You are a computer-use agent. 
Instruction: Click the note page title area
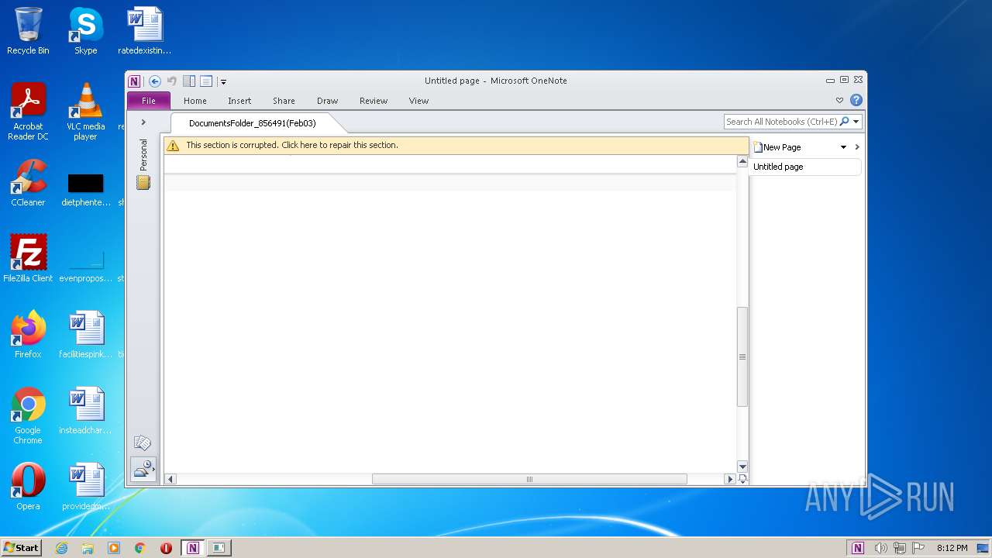click(x=449, y=164)
